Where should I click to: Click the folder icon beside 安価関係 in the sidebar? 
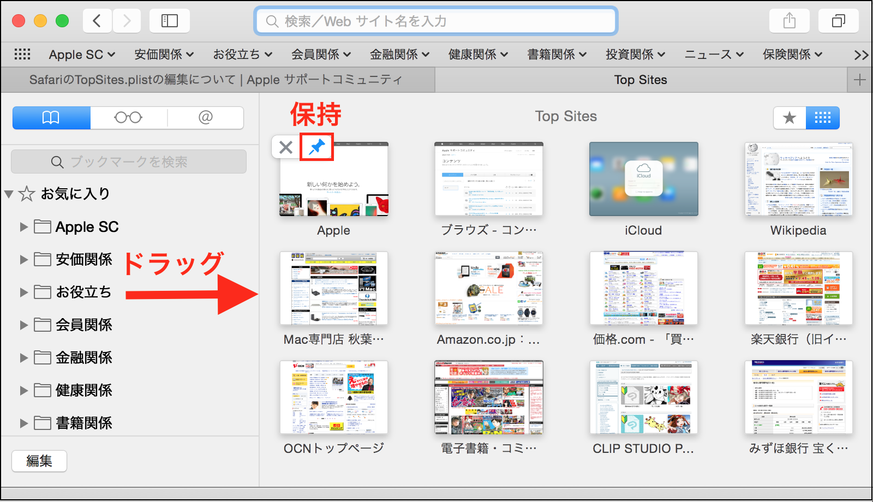pos(43,259)
